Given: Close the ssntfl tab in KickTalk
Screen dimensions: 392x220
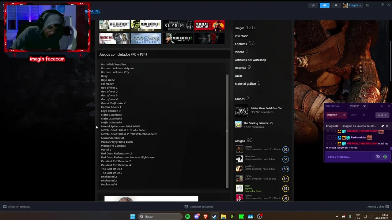Looking at the screenshot, I should pos(364,115).
